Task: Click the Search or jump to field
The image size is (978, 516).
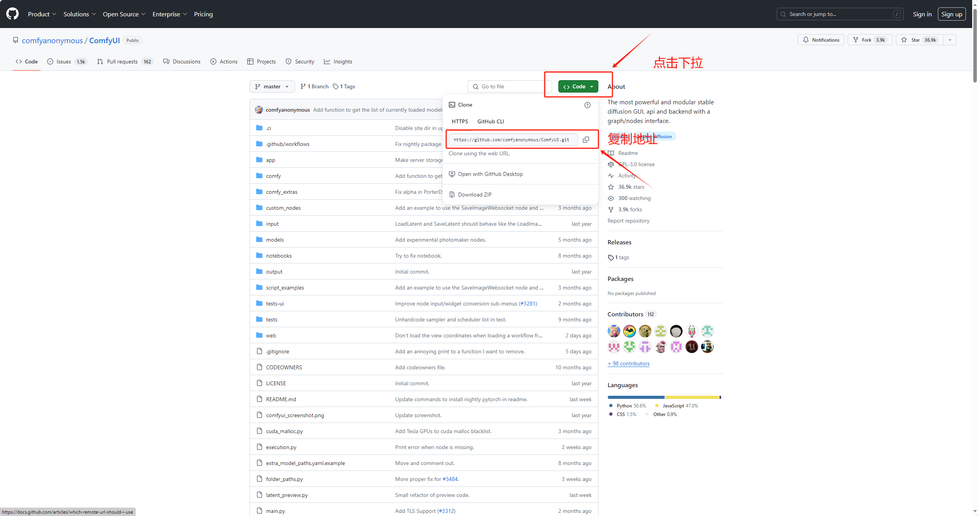Action: (840, 14)
